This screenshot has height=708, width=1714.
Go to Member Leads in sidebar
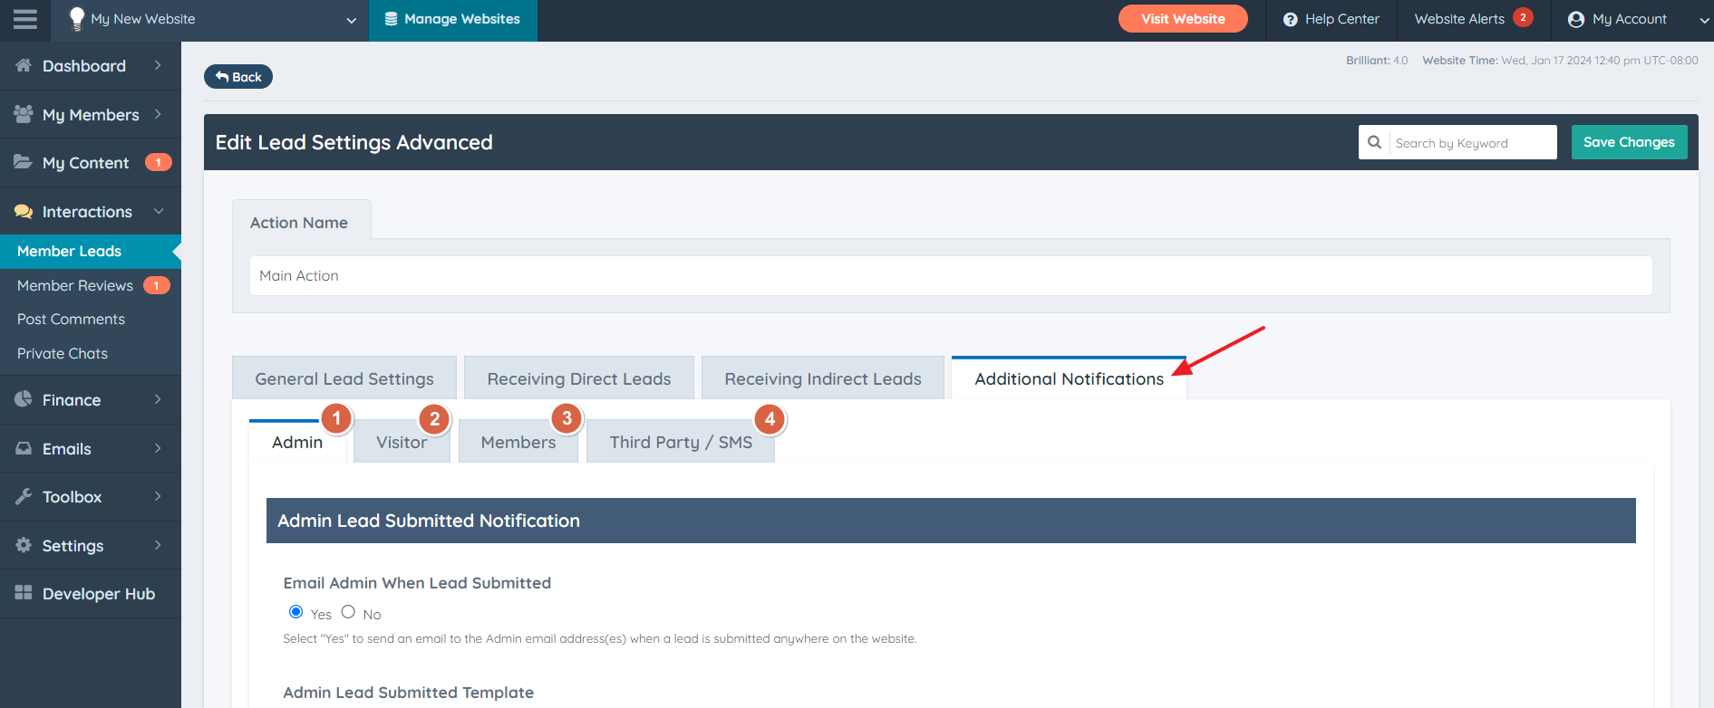[91, 251]
